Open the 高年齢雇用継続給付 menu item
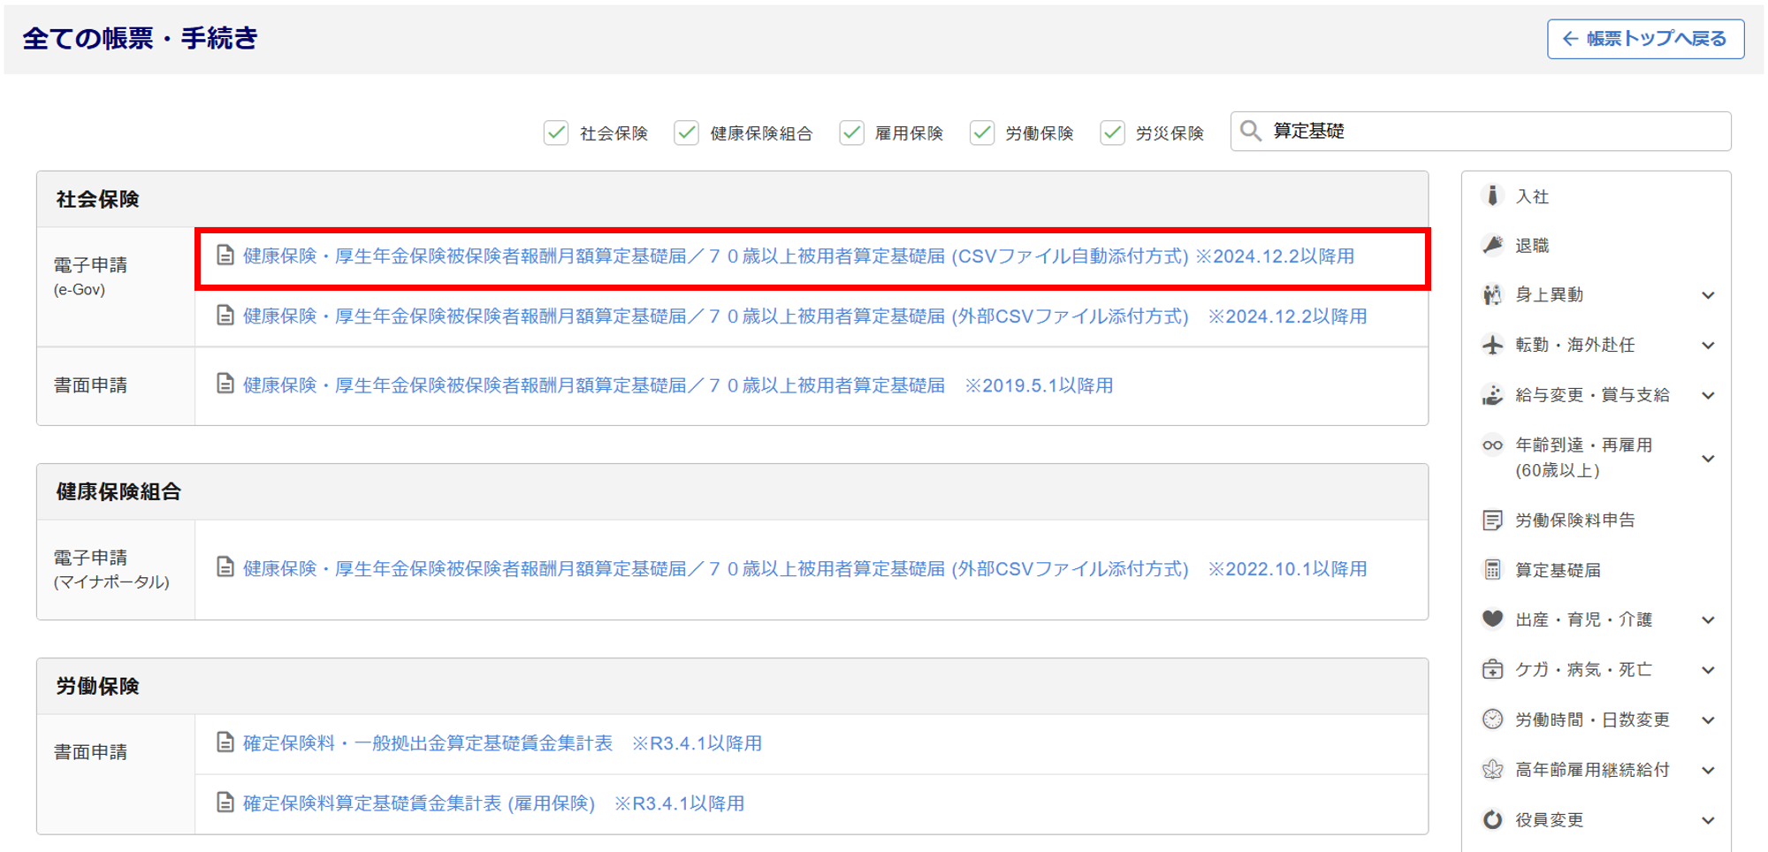Screen dimensions: 1768x852 coord(1591,770)
